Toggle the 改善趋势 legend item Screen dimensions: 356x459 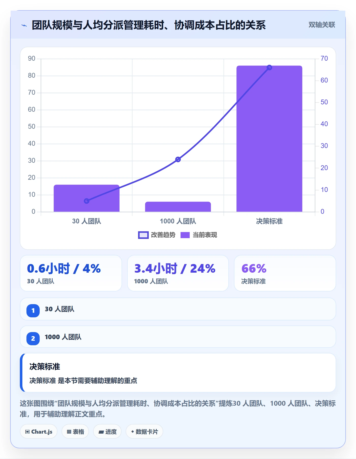point(157,235)
